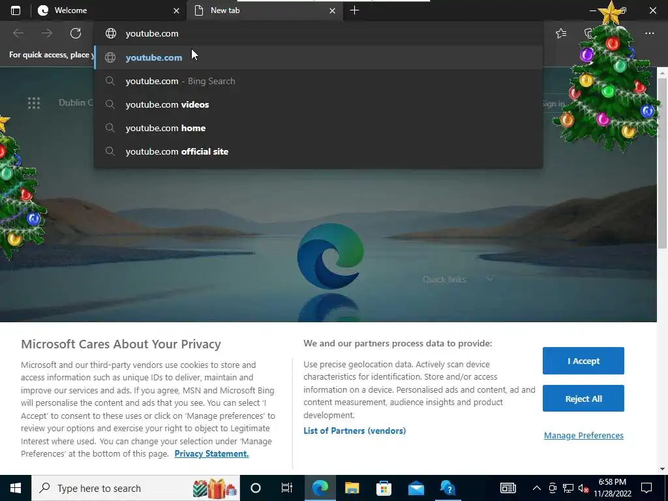Select the highlighted youtube.com URL suggestion

[318, 57]
